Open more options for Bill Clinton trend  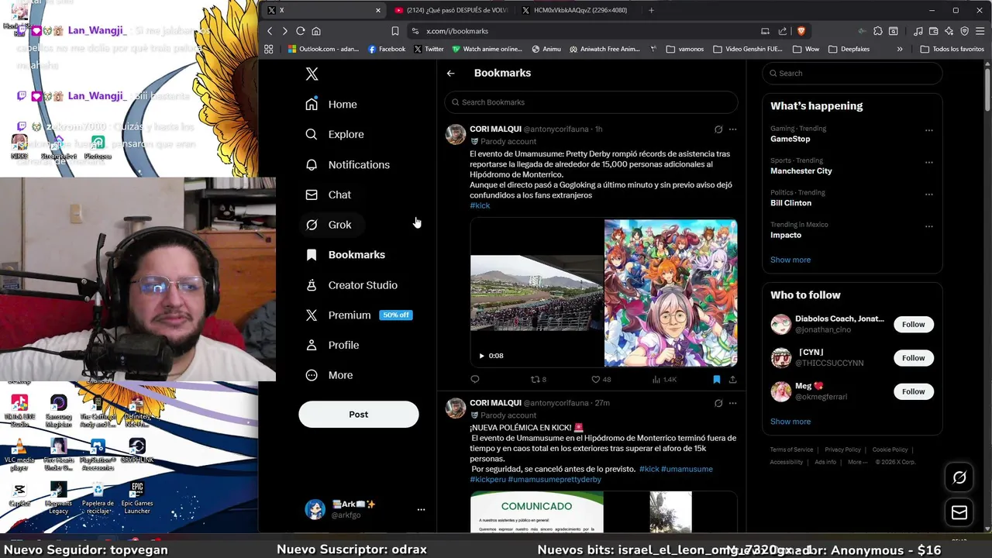coord(928,195)
